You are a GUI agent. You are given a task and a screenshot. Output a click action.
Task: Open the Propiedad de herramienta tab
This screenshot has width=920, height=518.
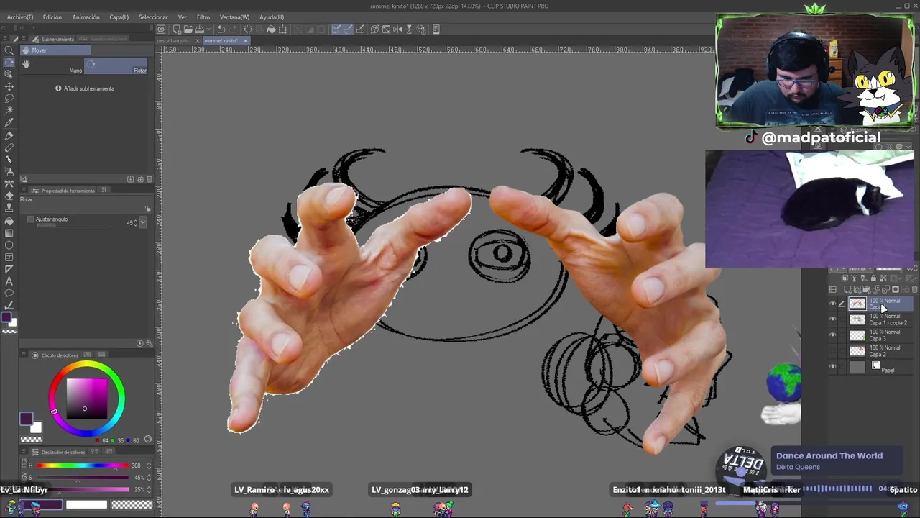(x=68, y=191)
